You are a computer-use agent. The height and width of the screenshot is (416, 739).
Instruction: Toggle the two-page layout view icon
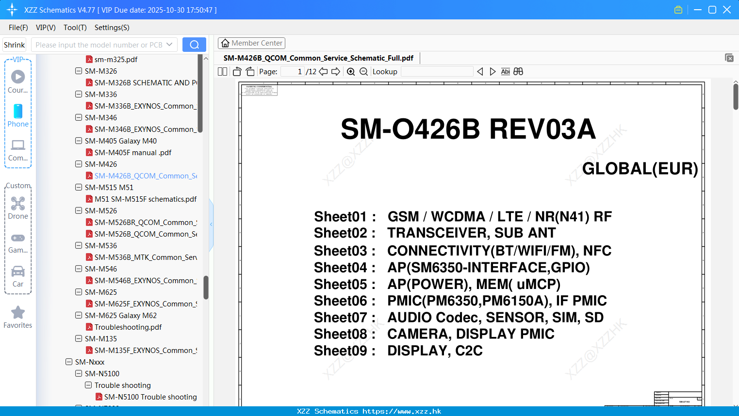[222, 72]
